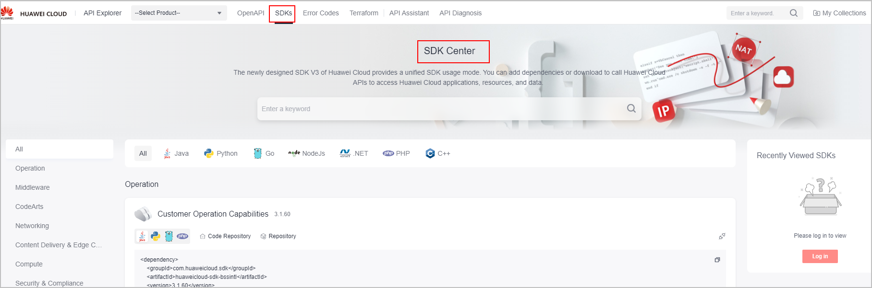Select Go icon in Customer Operation card
This screenshot has width=872, height=288.
(169, 236)
